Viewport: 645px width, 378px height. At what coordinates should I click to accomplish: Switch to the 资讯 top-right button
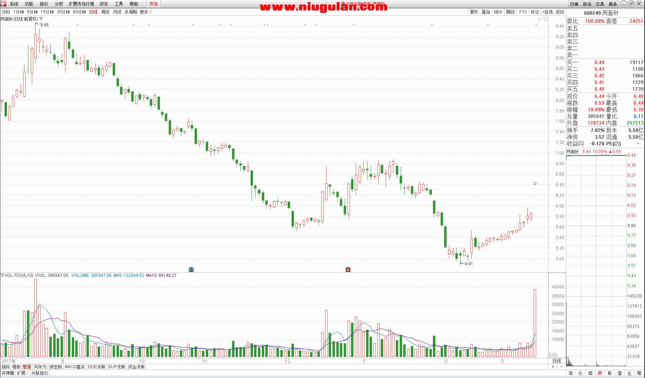click(x=587, y=4)
